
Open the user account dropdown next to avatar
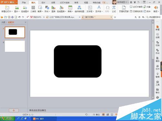point(128,2)
